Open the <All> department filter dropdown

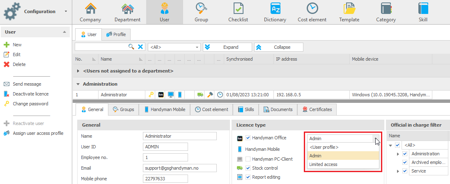click(174, 47)
